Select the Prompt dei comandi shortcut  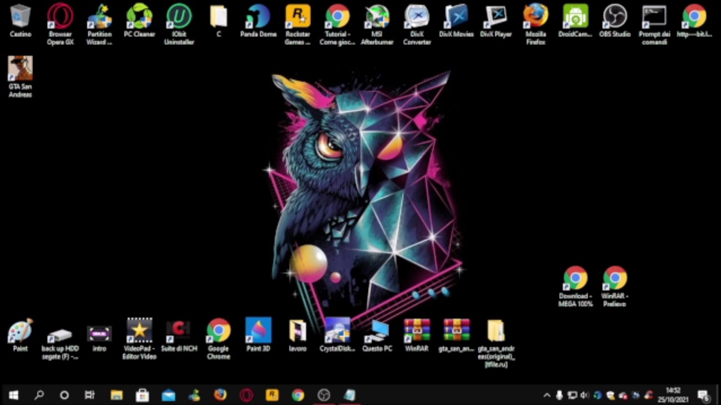tap(655, 24)
